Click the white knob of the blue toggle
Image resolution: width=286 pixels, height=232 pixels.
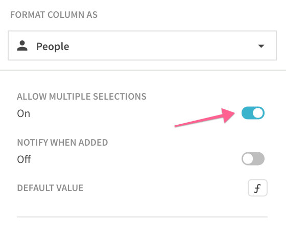coord(258,113)
